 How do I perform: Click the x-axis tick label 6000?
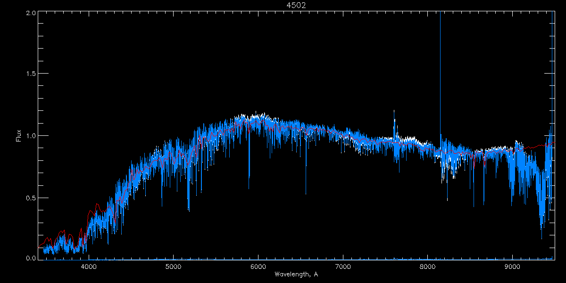click(258, 267)
